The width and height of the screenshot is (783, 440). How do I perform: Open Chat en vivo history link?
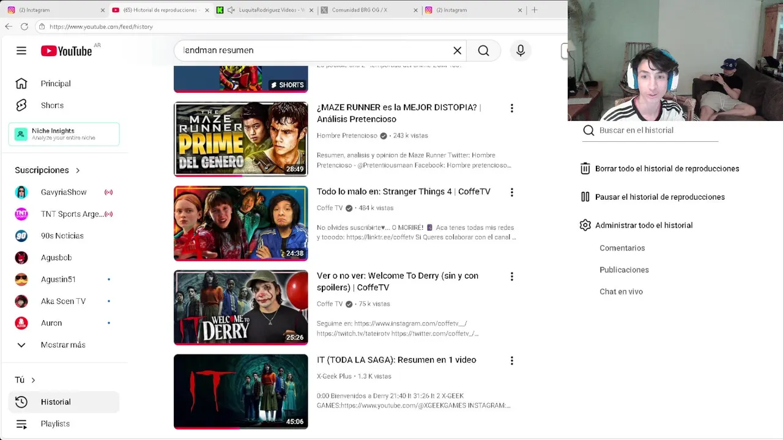621,291
